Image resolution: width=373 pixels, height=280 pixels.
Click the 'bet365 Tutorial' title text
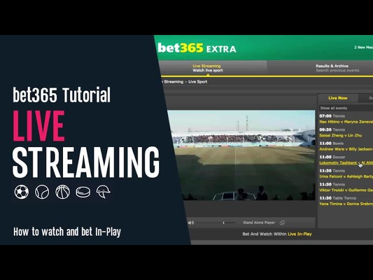point(62,94)
